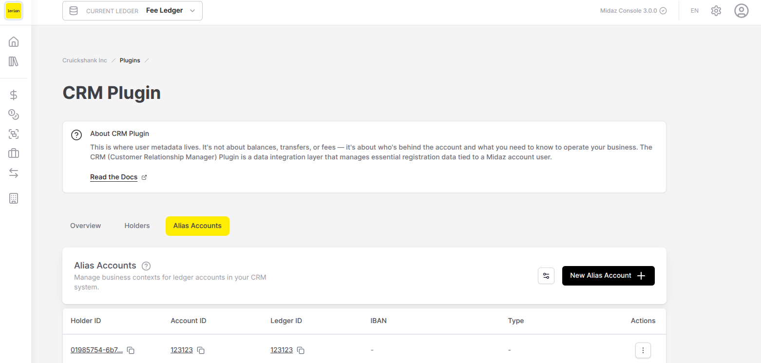Open the row actions three-dot menu

[643, 350]
